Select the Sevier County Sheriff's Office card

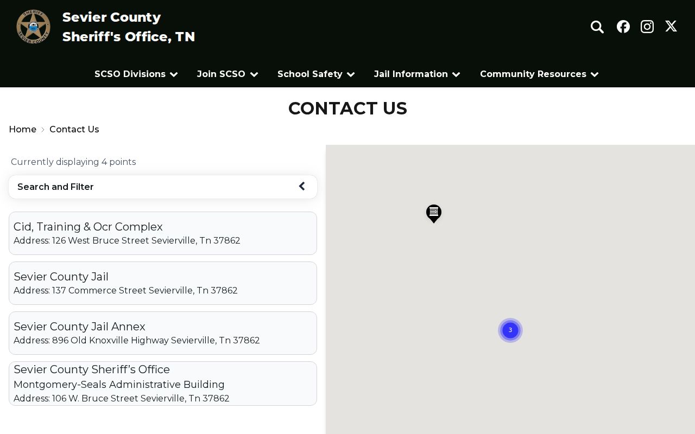coord(163,384)
